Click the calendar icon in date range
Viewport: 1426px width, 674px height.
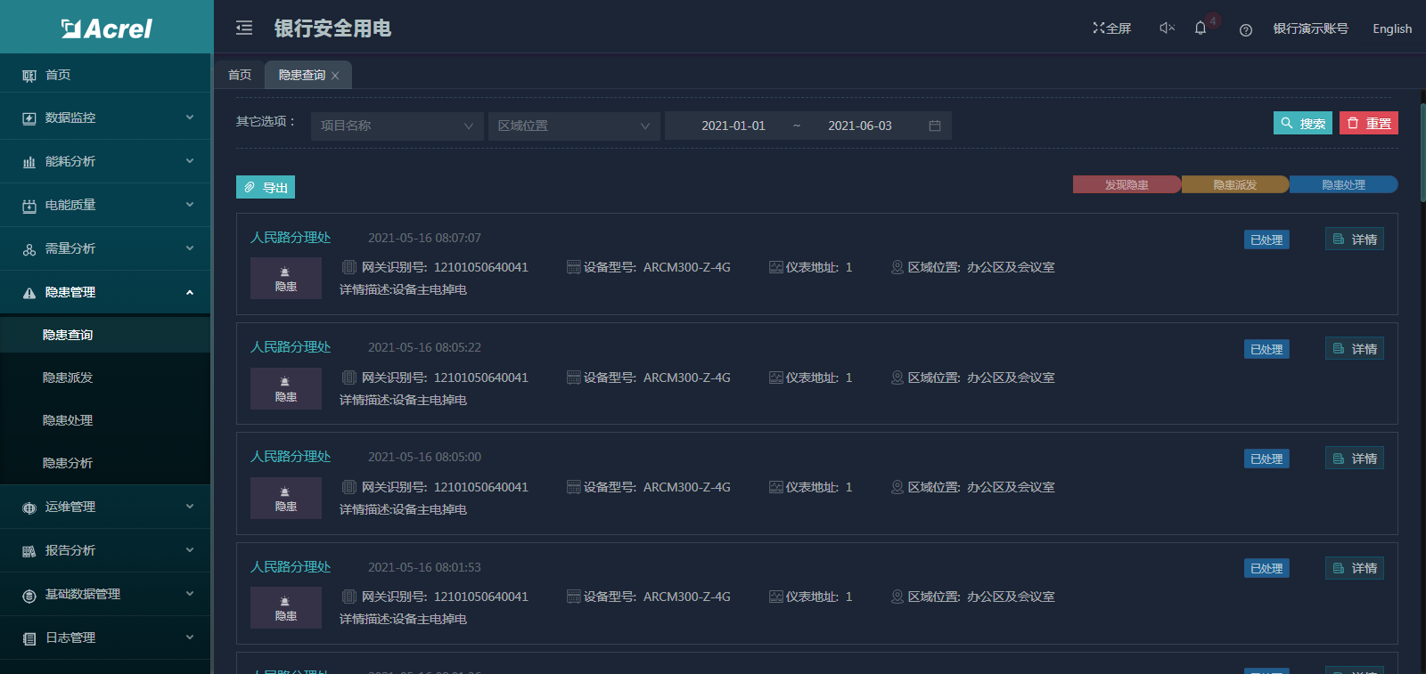point(935,126)
